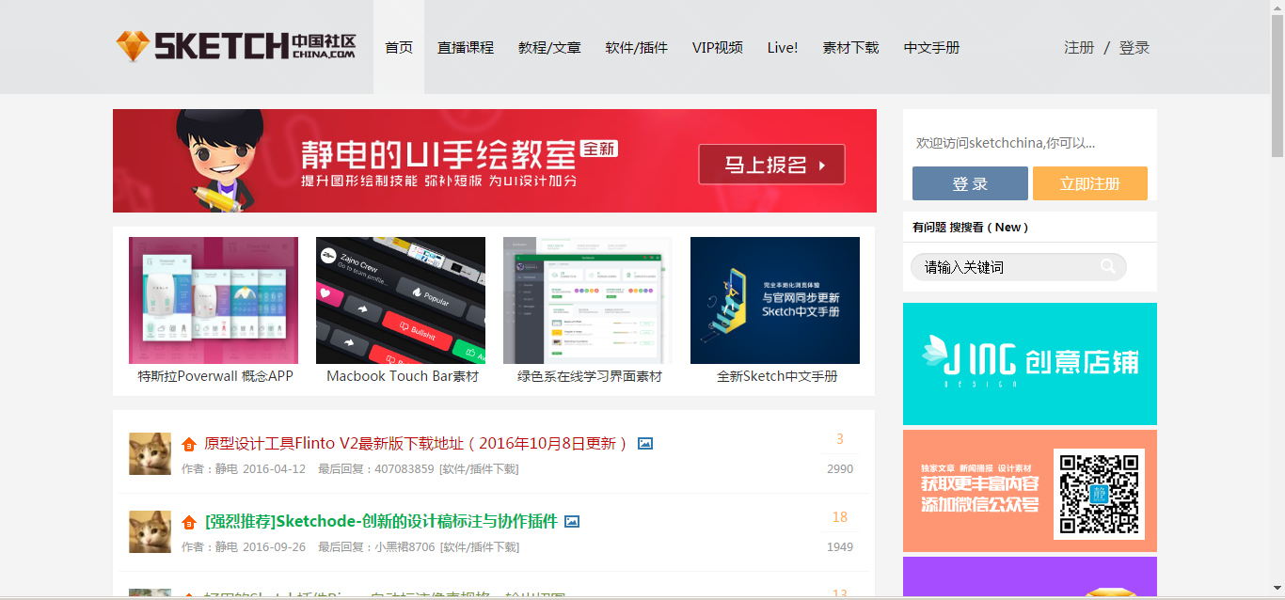Focus the 请输入关键词 search field
Image resolution: width=1285 pixels, height=600 pixels.
1019,267
